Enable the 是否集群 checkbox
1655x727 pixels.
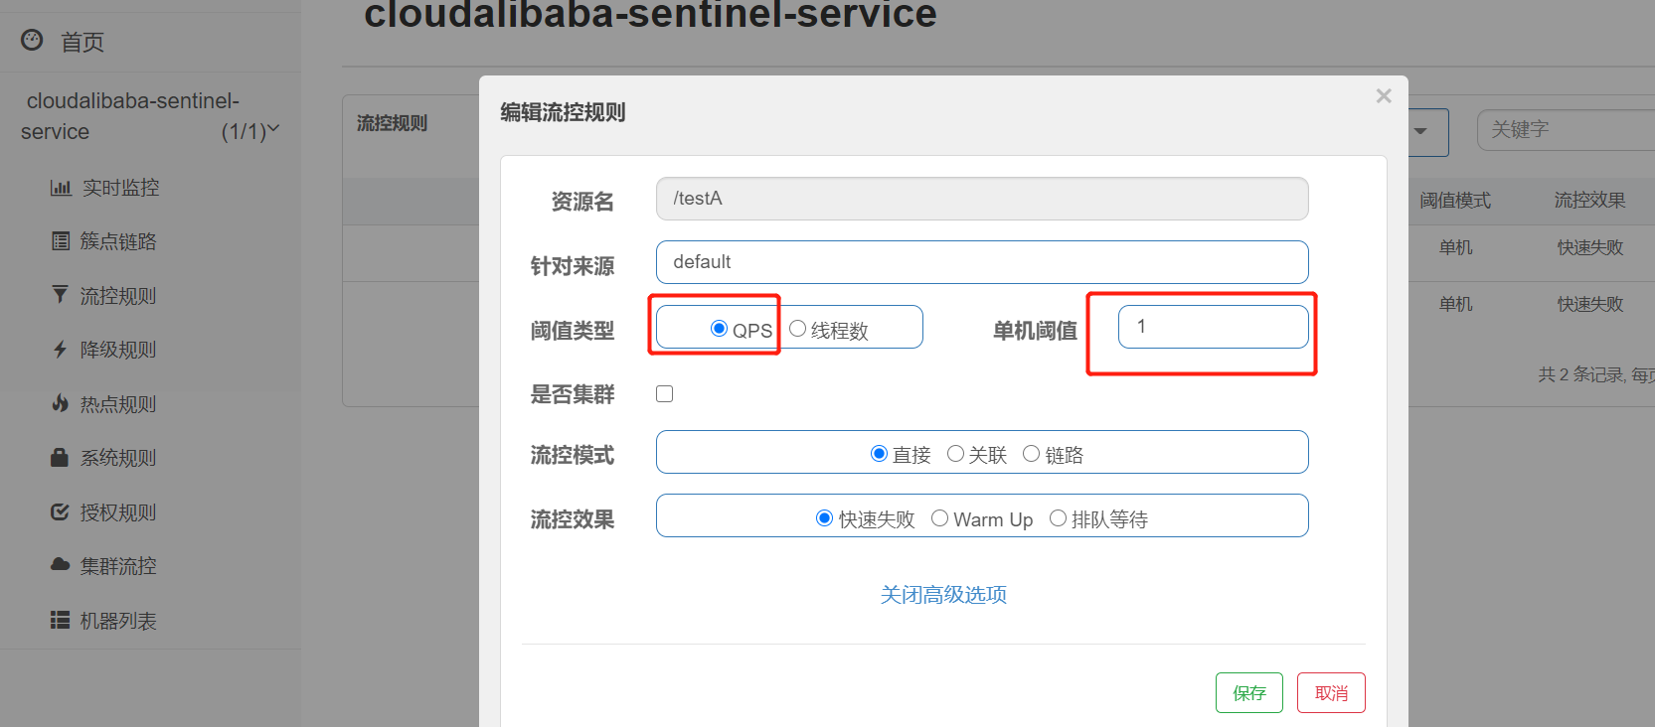(x=665, y=394)
